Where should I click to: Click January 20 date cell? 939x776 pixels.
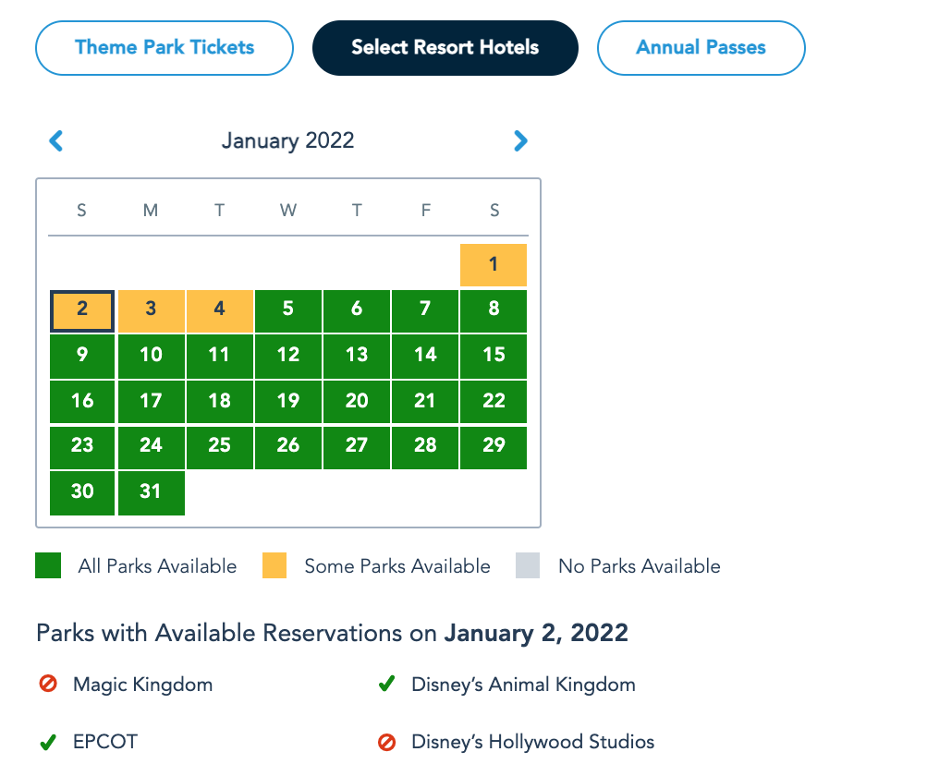(x=357, y=402)
